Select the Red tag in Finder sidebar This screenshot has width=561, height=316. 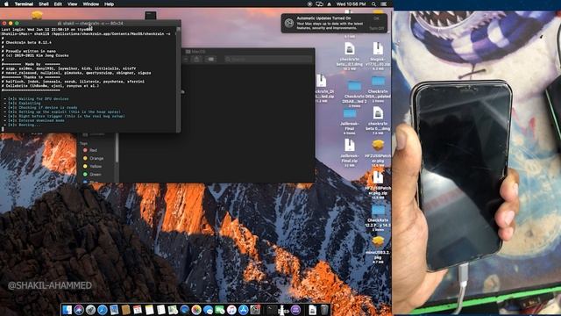point(90,150)
